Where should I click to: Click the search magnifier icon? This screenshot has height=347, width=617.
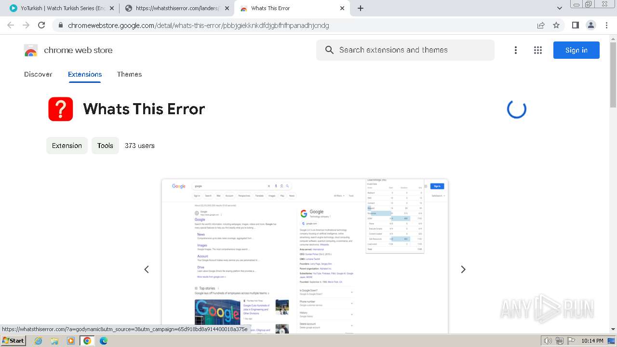(x=329, y=50)
